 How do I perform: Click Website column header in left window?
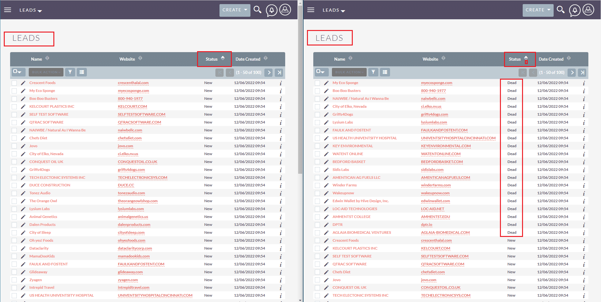(127, 59)
